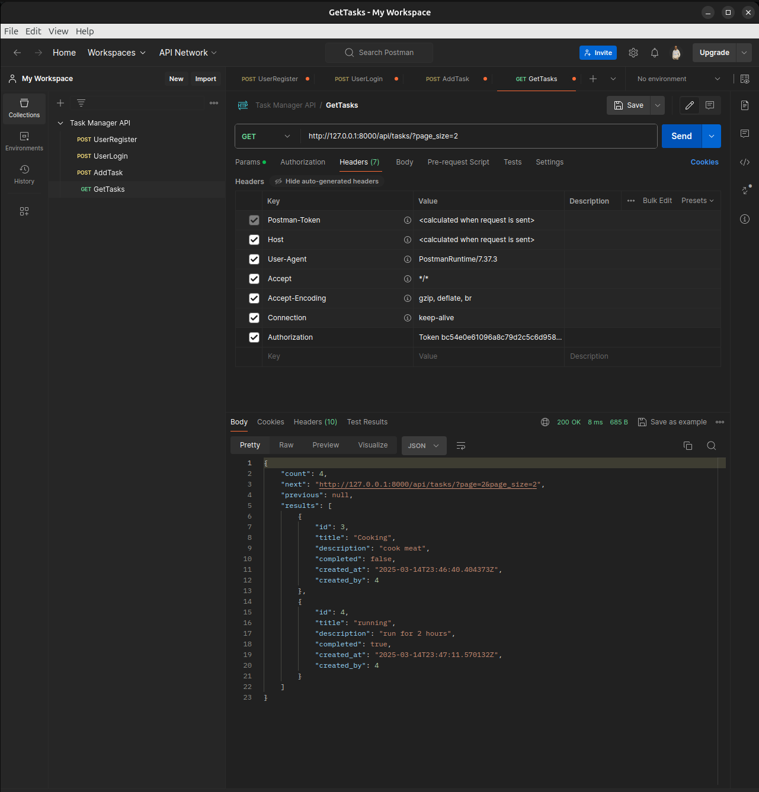This screenshot has height=792, width=759.
Task: Open the JSON format dropdown
Action: click(x=424, y=446)
